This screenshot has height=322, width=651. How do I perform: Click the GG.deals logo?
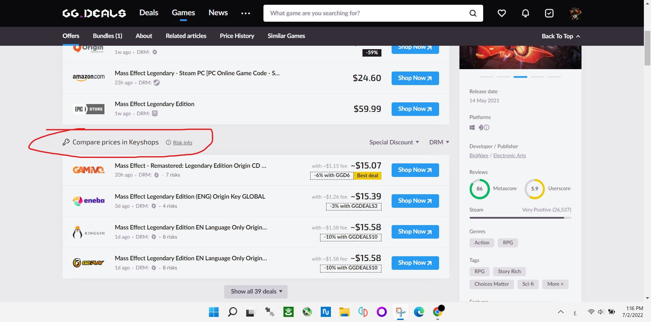(94, 13)
